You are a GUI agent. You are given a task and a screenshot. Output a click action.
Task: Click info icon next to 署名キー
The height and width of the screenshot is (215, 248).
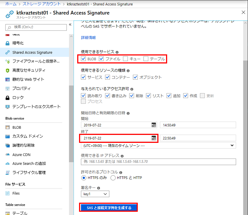coord(99,188)
